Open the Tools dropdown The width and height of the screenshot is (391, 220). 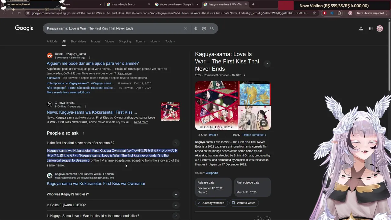(170, 41)
